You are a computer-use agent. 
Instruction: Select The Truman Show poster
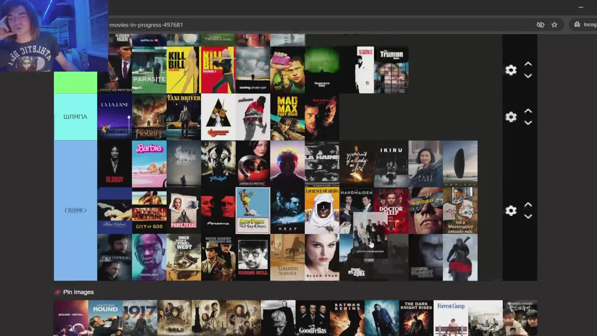pos(391,70)
